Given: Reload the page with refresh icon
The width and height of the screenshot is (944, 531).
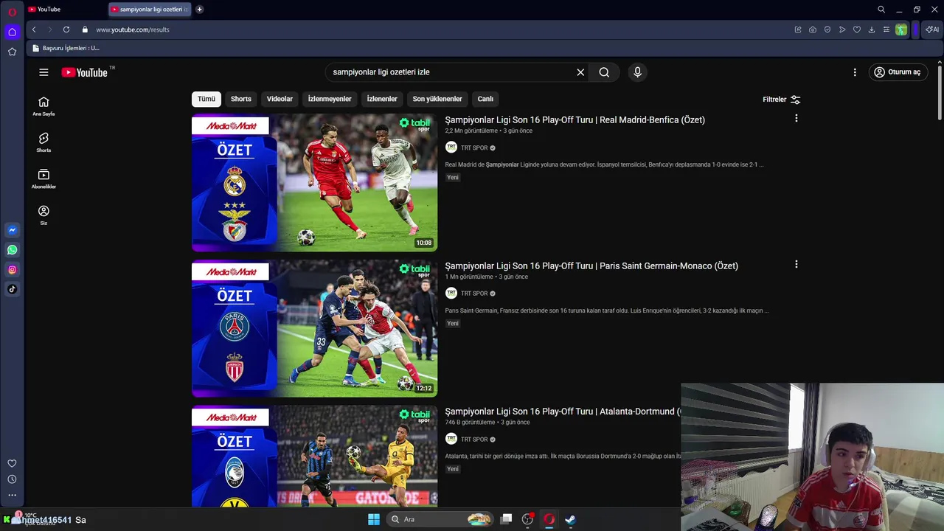Looking at the screenshot, I should pos(66,29).
